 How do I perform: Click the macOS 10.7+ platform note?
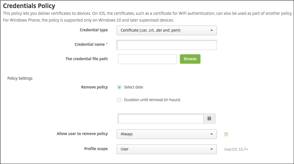(236, 149)
